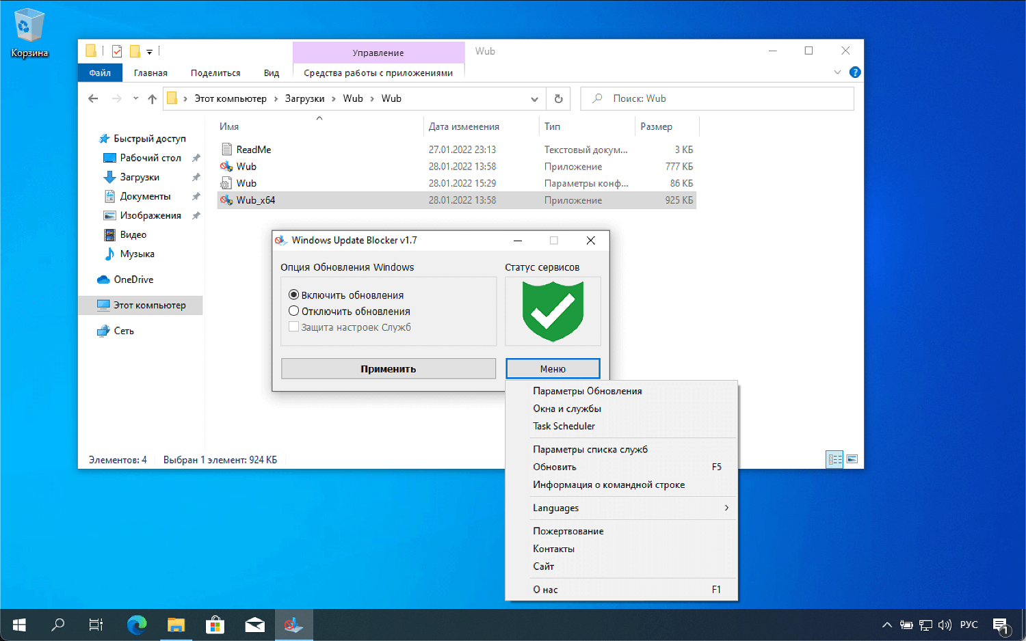Select Отключить обновления radio button

tap(294, 311)
